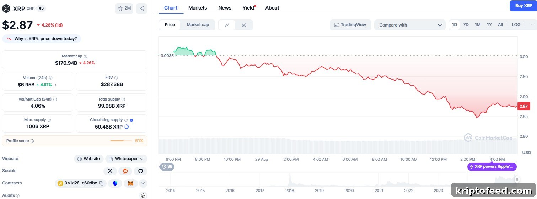The height and width of the screenshot is (199, 537).
Task: Select line chart style
Action: [227, 25]
